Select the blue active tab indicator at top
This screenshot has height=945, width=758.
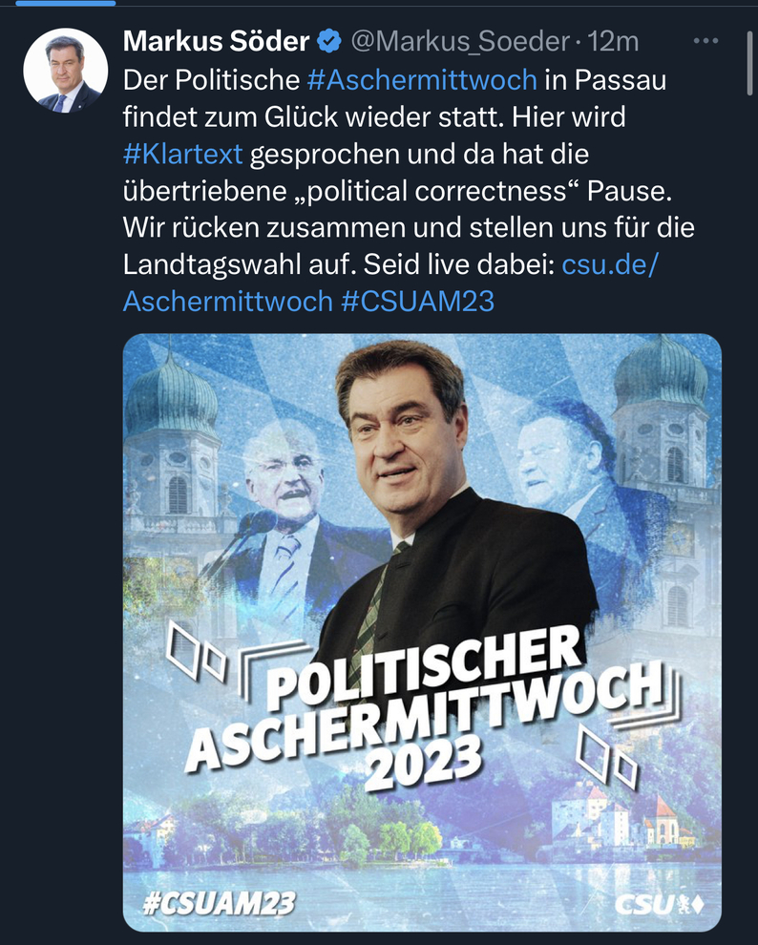[x=65, y=3]
